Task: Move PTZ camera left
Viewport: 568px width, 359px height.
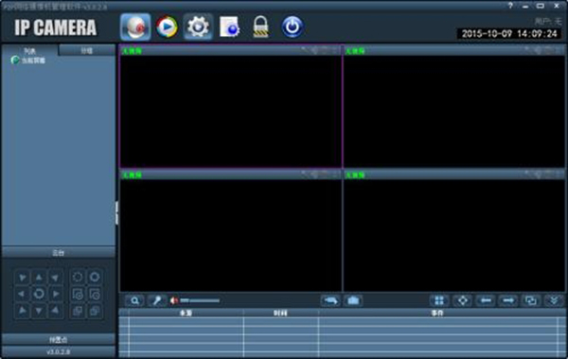Action: coord(22,294)
